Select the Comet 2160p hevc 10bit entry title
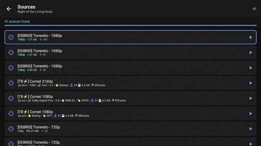The image size is (261, 146). (35, 81)
